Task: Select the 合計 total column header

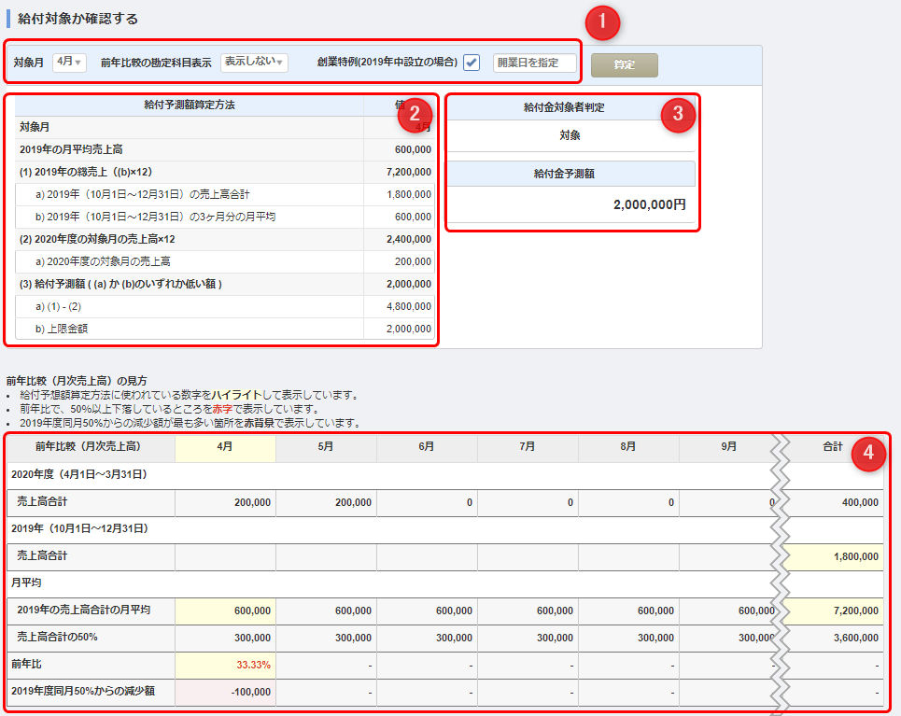Action: [834, 448]
